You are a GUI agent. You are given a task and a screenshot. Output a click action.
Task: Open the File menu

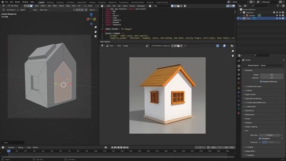click(7, 2)
